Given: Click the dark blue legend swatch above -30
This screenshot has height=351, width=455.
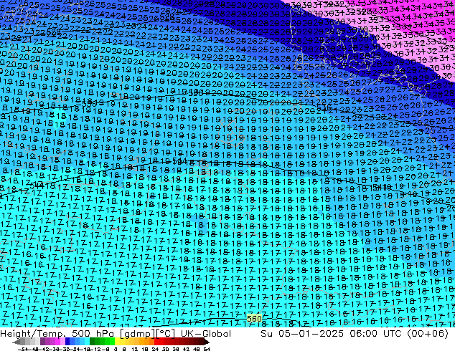Looking at the screenshot, I should click(x=67, y=341).
